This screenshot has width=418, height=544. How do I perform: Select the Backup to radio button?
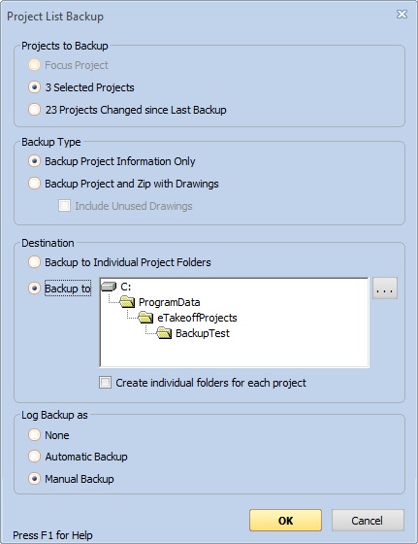pos(34,289)
